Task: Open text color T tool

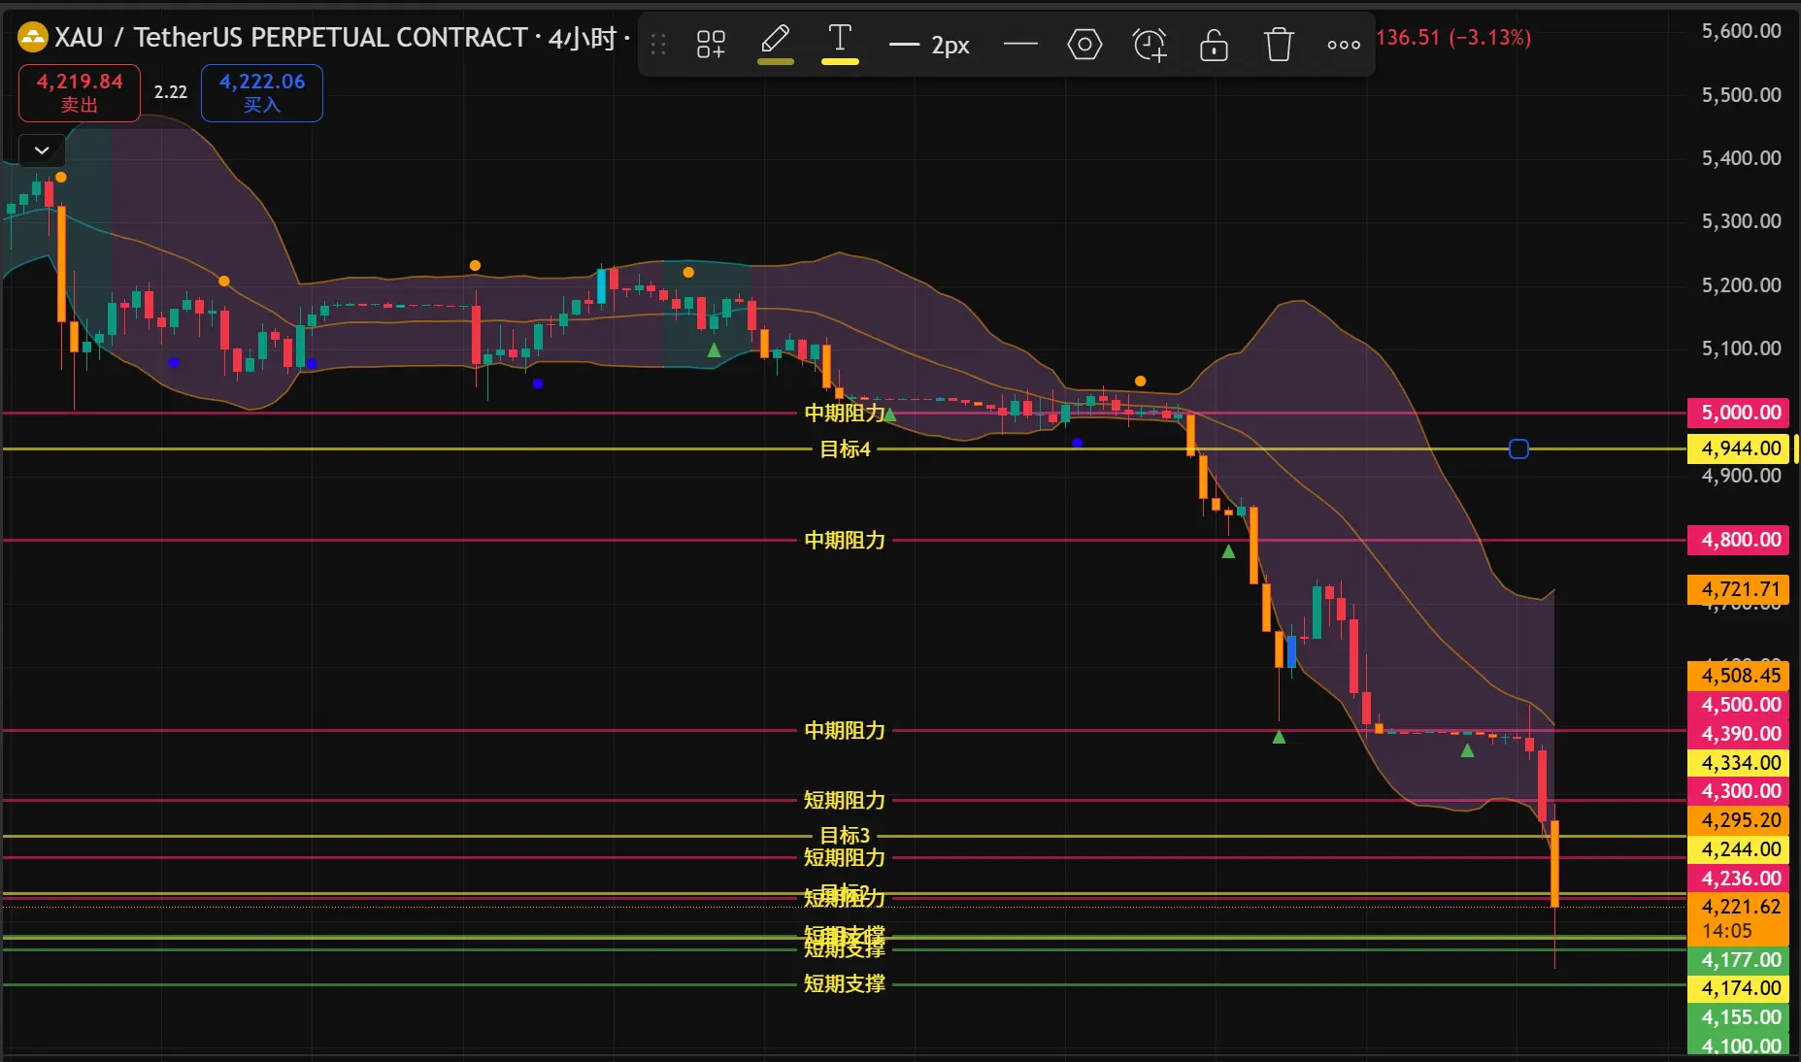Action: click(840, 44)
